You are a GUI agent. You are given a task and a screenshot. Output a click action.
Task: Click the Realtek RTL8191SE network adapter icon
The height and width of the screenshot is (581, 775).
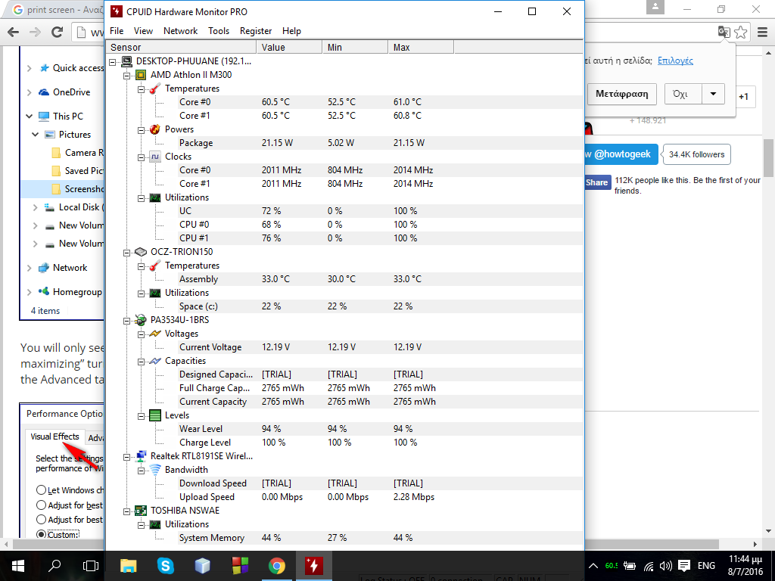pos(141,456)
